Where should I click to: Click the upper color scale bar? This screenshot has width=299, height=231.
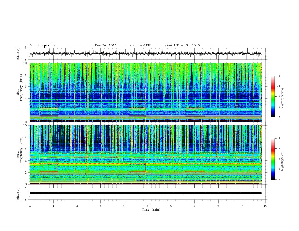pos(273,97)
